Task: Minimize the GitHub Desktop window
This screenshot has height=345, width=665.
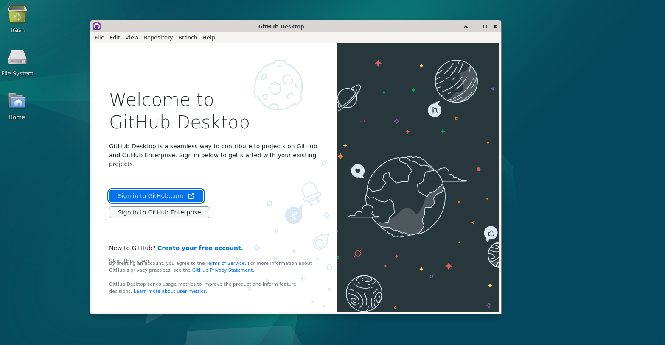Action: click(x=475, y=26)
